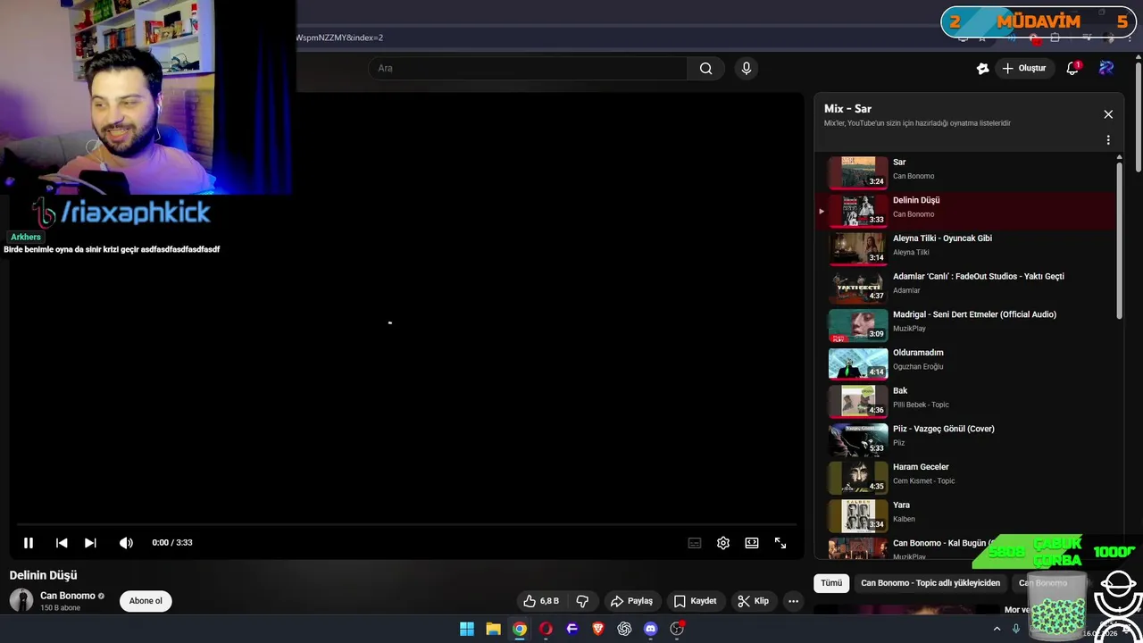Open the Oluştur create button

1024,68
